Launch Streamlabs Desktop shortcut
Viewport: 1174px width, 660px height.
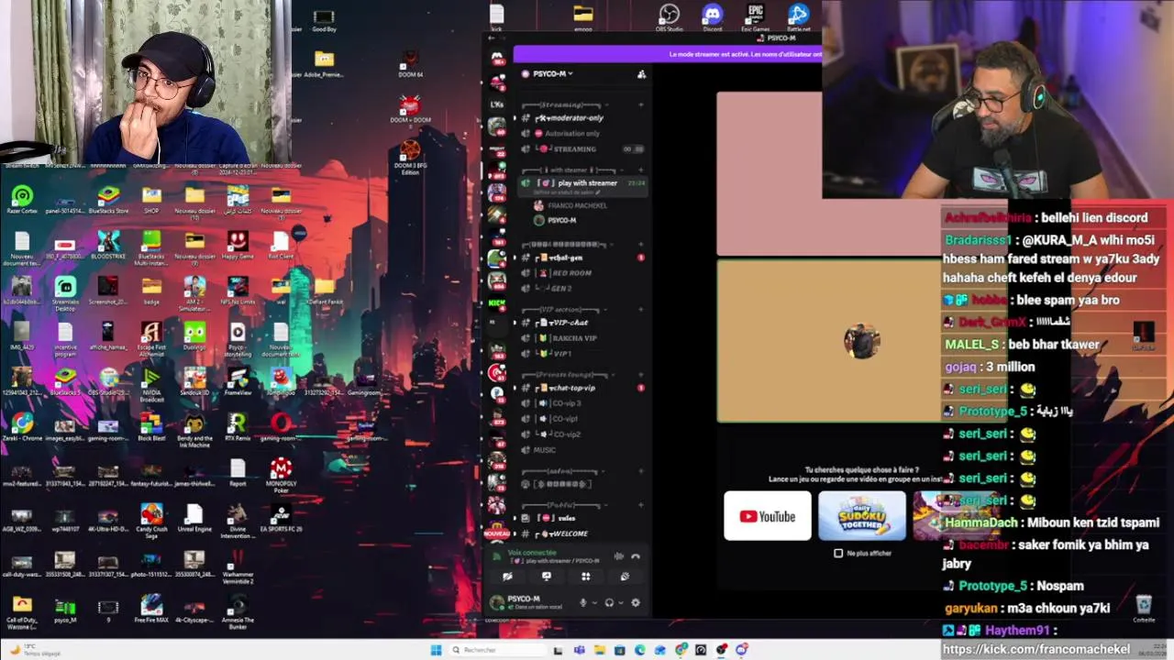65,293
